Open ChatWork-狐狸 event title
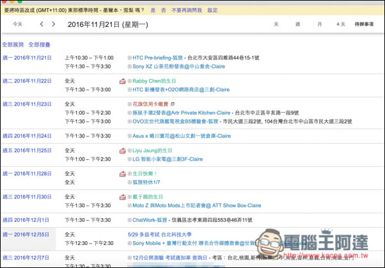This screenshot has width=385, height=268. tap(150, 220)
